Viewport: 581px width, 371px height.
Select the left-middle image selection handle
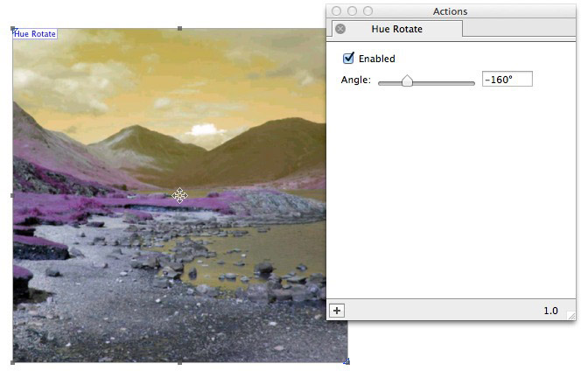(12, 195)
